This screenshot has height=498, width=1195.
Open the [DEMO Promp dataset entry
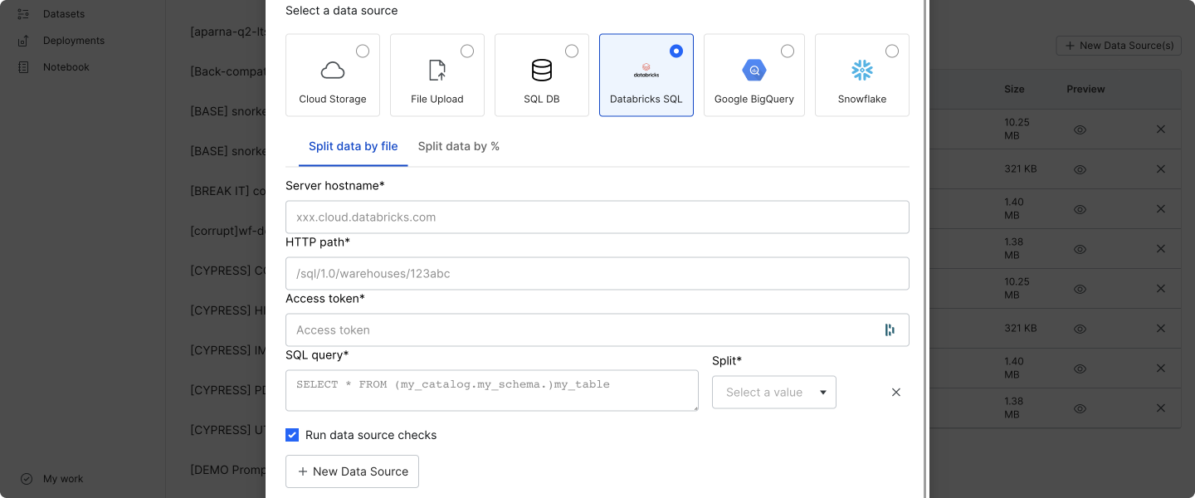click(x=228, y=470)
